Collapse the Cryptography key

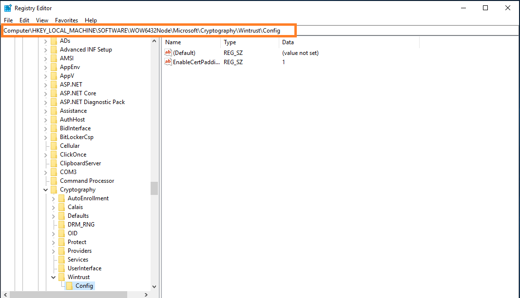click(45, 190)
